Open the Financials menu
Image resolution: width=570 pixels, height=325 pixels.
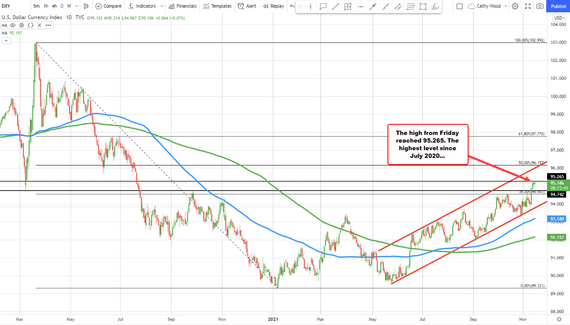(x=183, y=6)
